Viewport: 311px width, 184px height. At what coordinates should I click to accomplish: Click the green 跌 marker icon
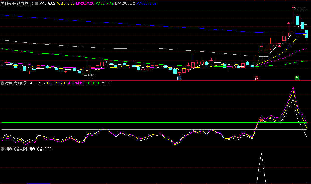(297, 78)
